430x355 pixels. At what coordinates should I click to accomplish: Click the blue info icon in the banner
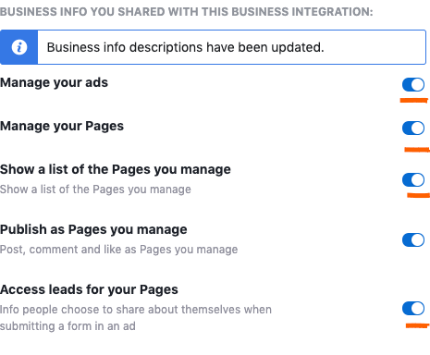[19, 47]
